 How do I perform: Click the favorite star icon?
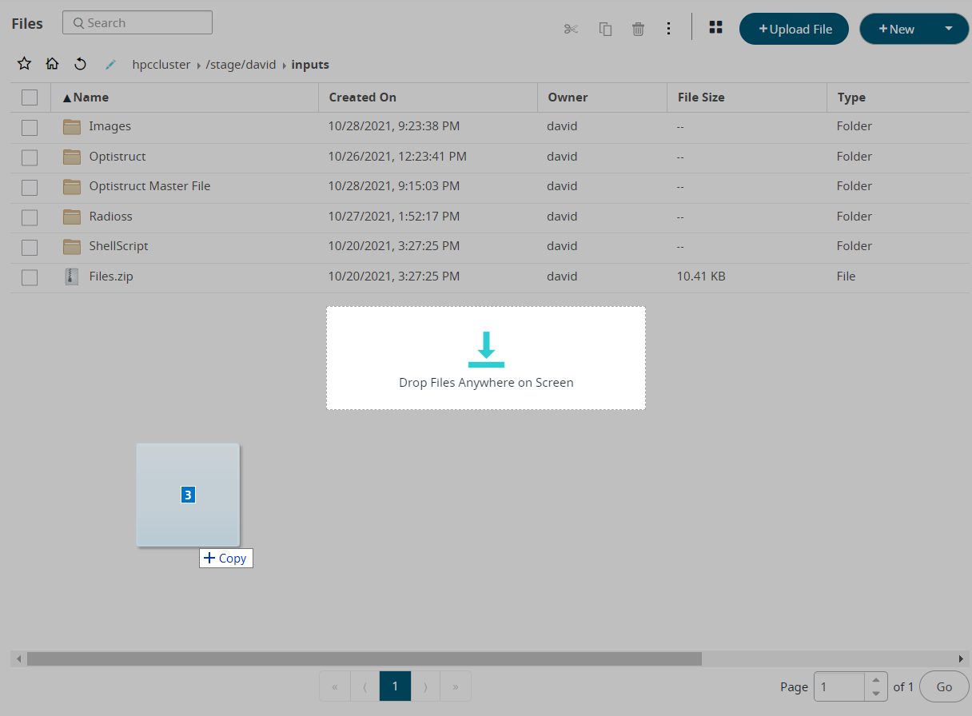25,64
